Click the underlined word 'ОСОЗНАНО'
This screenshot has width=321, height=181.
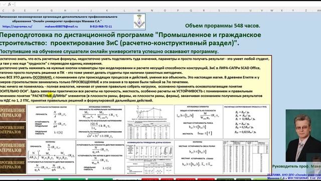click(42, 77)
